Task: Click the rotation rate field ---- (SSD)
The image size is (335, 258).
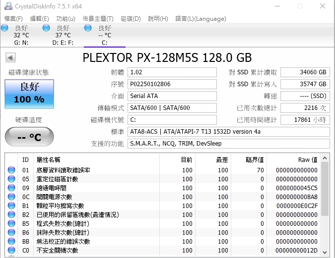Action: click(x=305, y=96)
